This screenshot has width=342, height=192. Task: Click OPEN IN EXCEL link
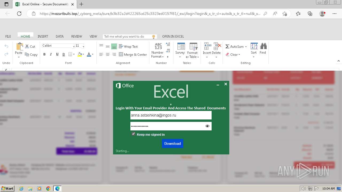click(x=173, y=36)
